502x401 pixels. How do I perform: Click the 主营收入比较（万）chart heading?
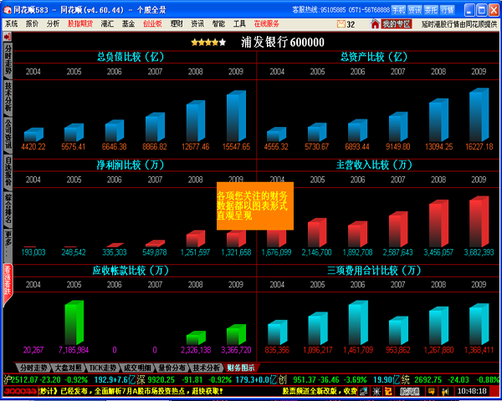point(374,165)
